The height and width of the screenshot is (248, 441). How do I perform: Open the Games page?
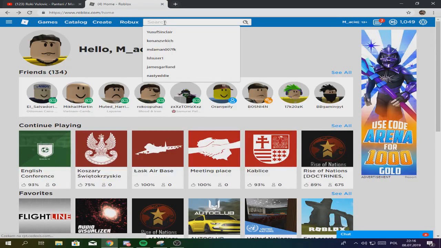pyautogui.click(x=48, y=22)
